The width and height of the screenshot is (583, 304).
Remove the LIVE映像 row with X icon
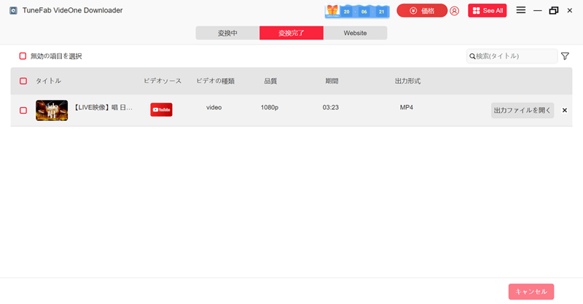(564, 110)
